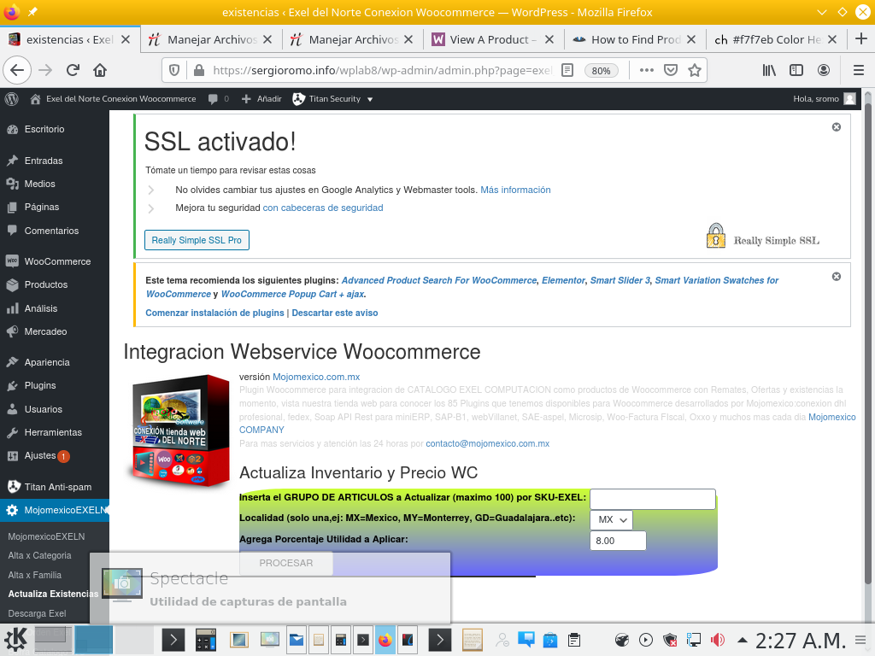Switch to first Manejar Archivos tab
875x656 pixels.
pos(211,39)
